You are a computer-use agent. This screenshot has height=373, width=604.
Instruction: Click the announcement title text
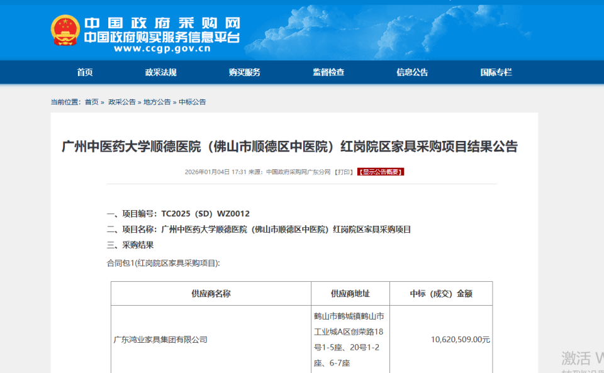[x=302, y=147]
